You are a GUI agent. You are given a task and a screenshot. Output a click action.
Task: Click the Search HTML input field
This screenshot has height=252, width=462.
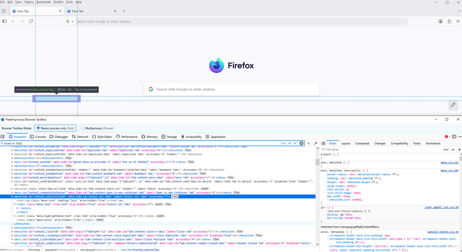(x=139, y=143)
